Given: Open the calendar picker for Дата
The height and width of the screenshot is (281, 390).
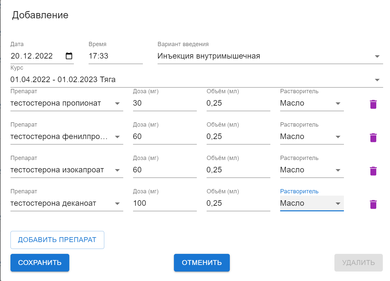Looking at the screenshot, I should click(x=69, y=56).
